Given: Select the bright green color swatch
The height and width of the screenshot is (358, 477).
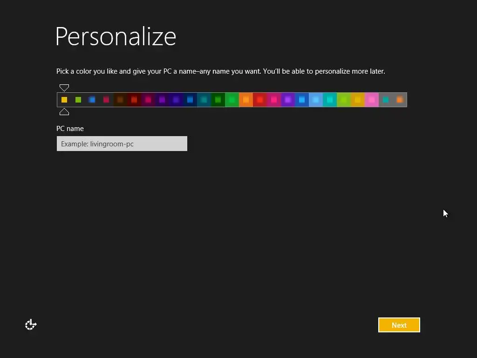Looking at the screenshot, I should point(232,100).
